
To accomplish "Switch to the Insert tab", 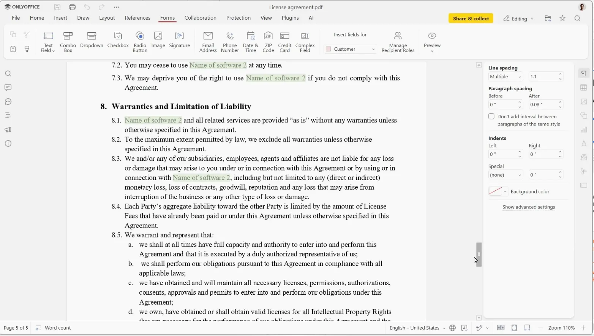I will click(x=60, y=18).
